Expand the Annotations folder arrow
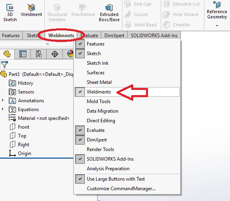Image resolution: width=230 pixels, height=201 pixels. pos(3,100)
